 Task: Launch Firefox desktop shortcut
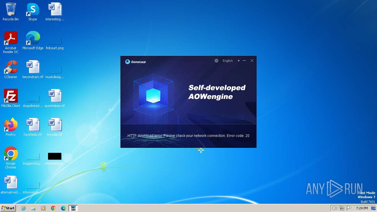point(11,127)
